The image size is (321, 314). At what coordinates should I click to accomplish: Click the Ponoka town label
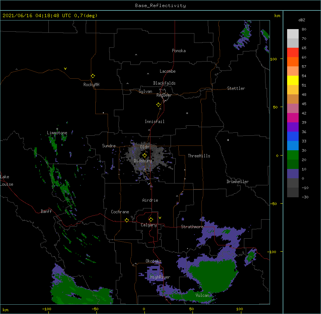(179, 51)
